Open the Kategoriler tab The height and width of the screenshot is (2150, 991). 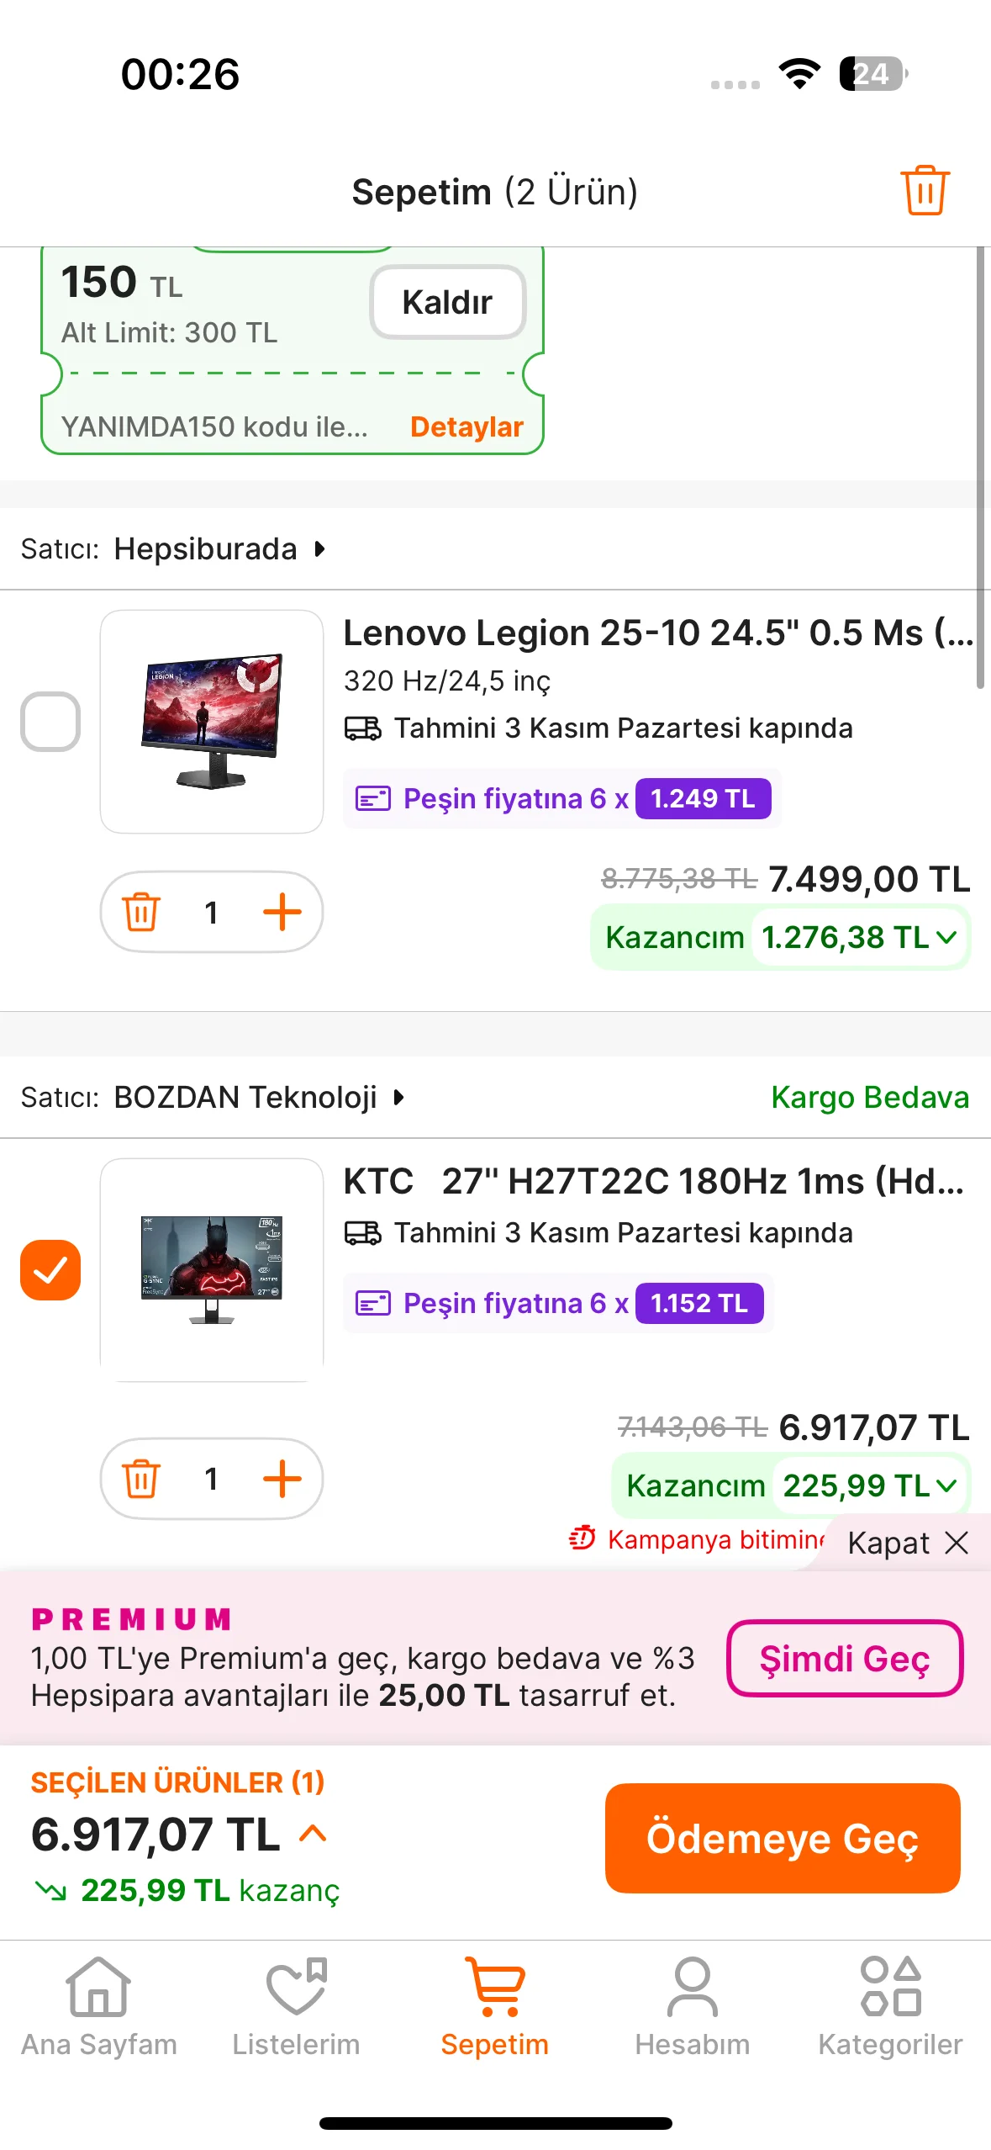pos(890,2005)
